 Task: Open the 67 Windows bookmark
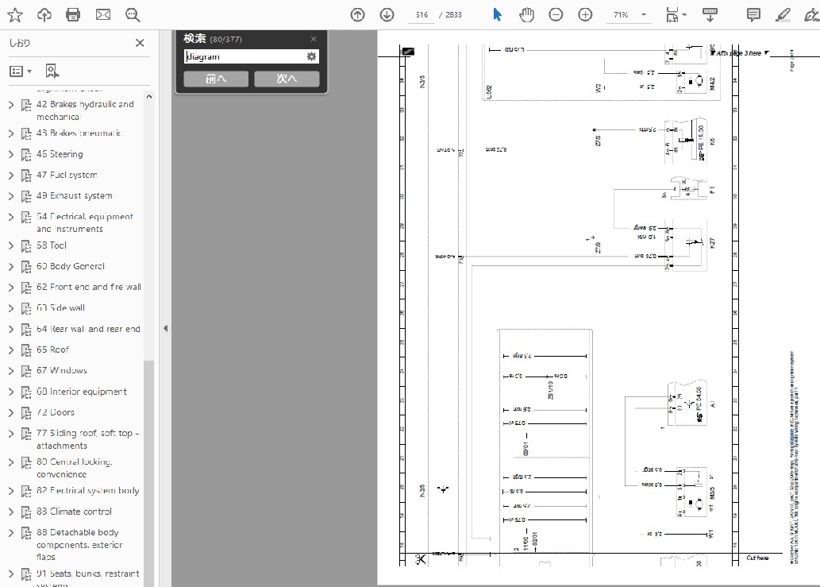click(x=62, y=370)
